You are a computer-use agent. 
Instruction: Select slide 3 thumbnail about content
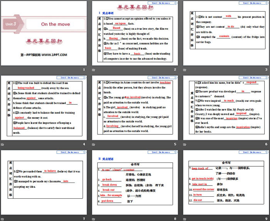tap(226, 33)
